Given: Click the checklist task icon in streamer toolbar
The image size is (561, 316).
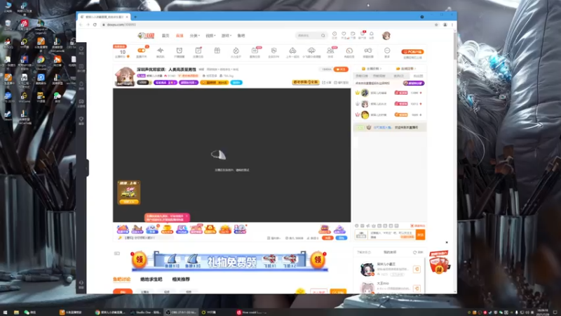Looking at the screenshot, I should point(198,51).
